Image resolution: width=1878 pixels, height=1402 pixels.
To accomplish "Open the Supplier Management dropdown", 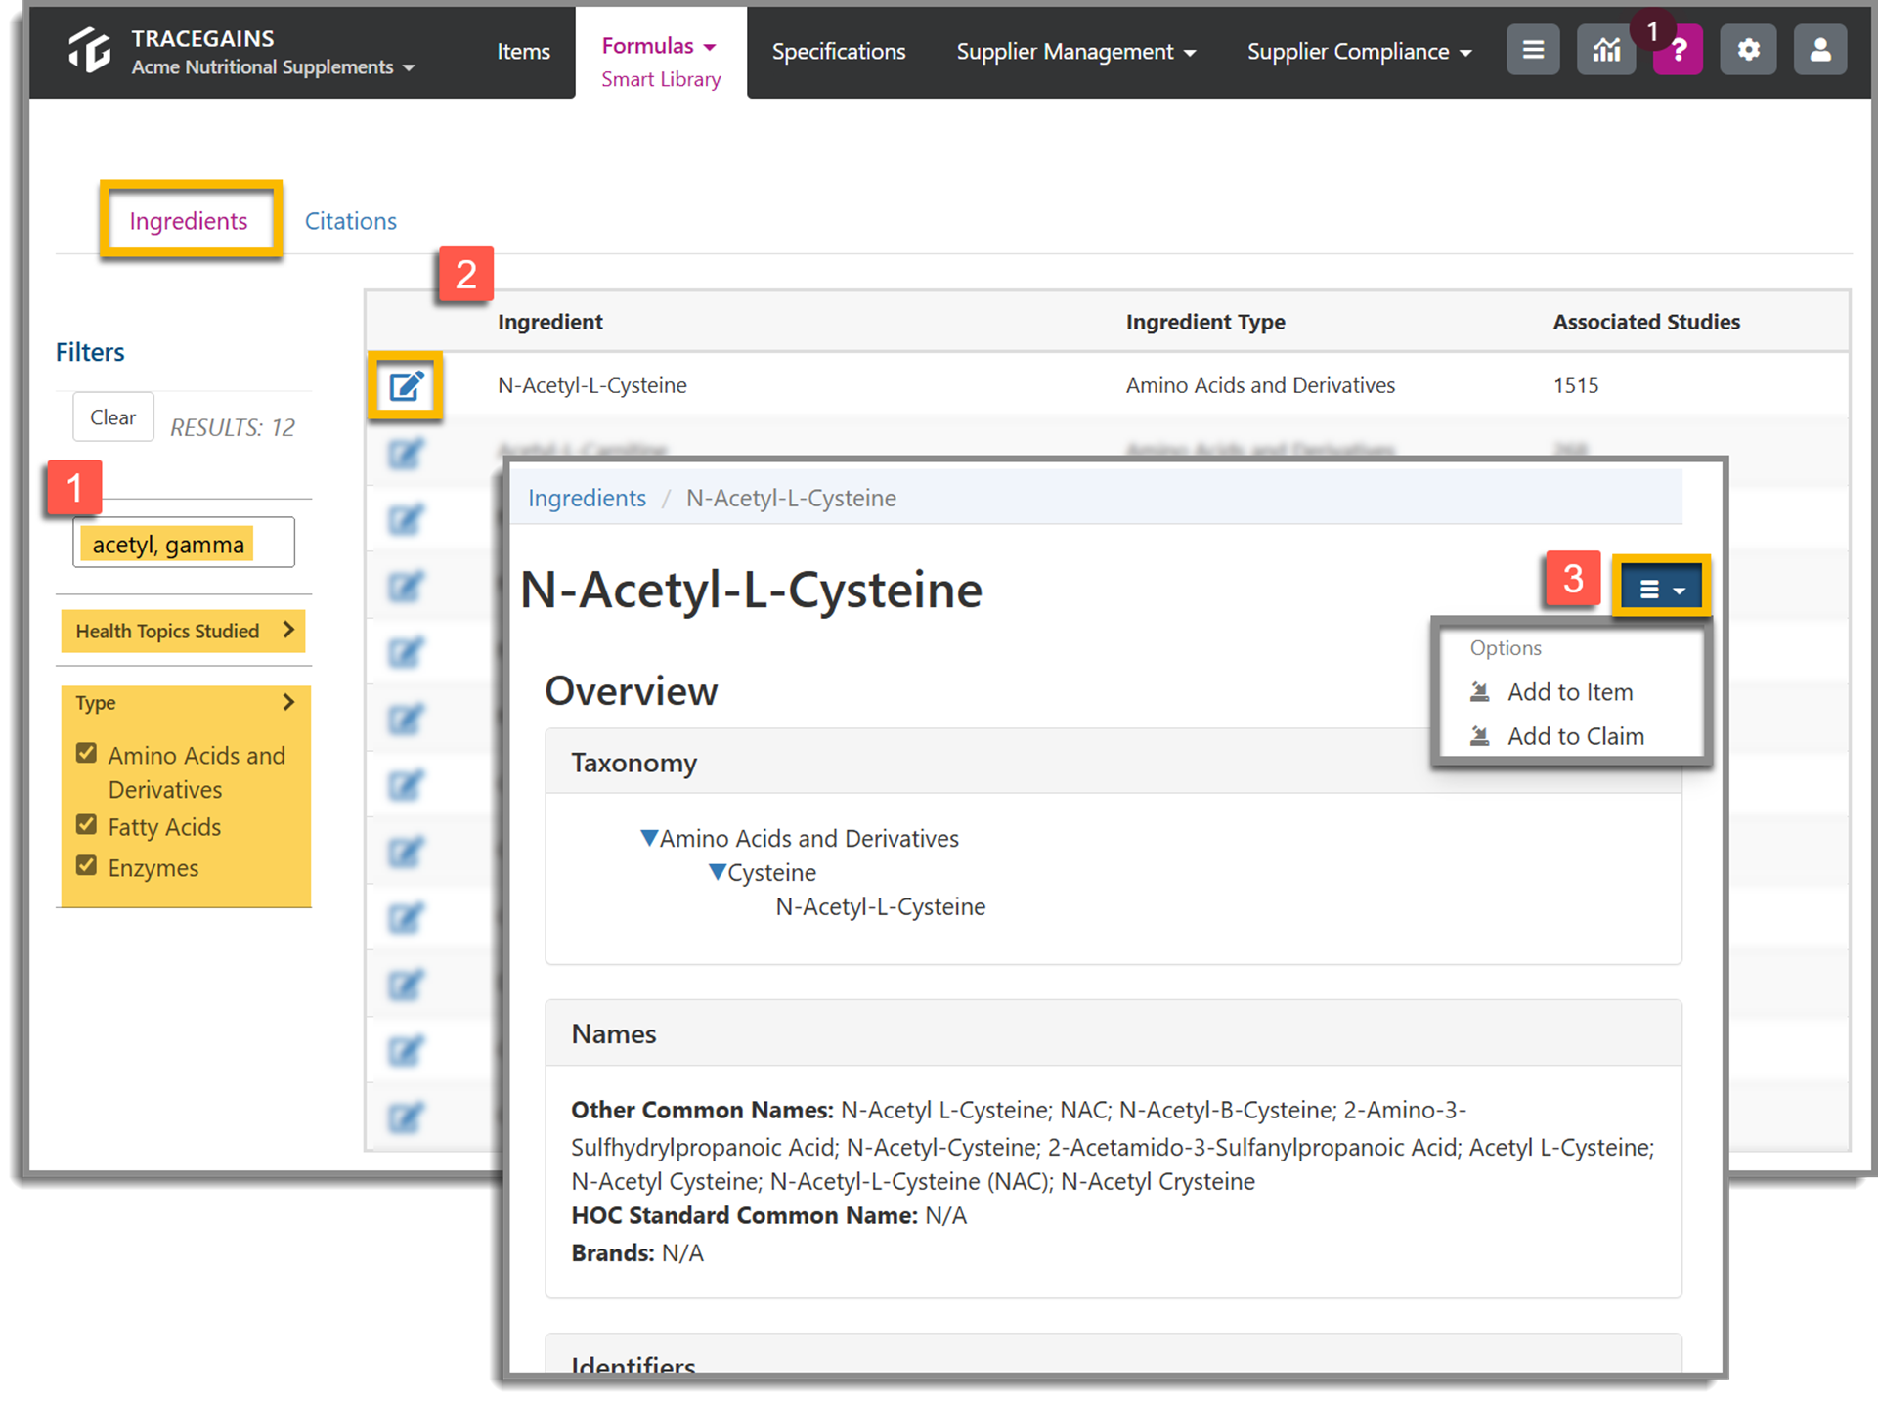I will coord(1075,52).
